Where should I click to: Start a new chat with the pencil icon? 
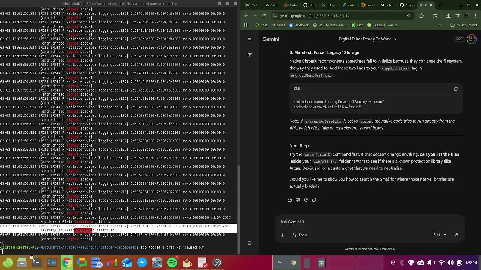click(250, 55)
